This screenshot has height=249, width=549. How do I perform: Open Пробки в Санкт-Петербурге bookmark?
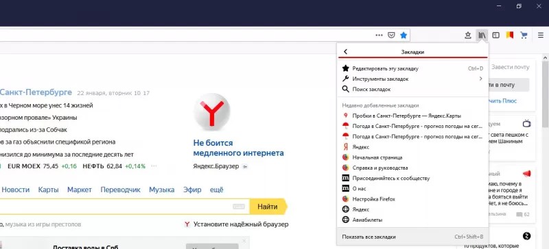pos(412,116)
